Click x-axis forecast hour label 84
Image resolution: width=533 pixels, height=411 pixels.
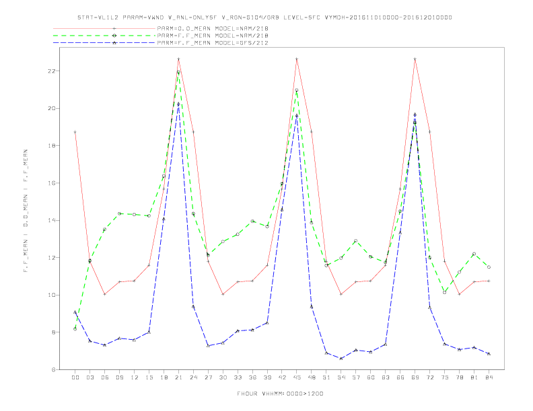489,377
